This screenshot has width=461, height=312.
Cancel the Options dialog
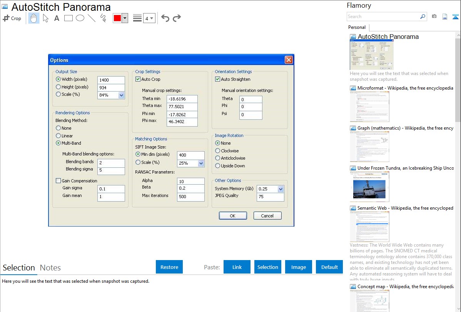tap(267, 215)
